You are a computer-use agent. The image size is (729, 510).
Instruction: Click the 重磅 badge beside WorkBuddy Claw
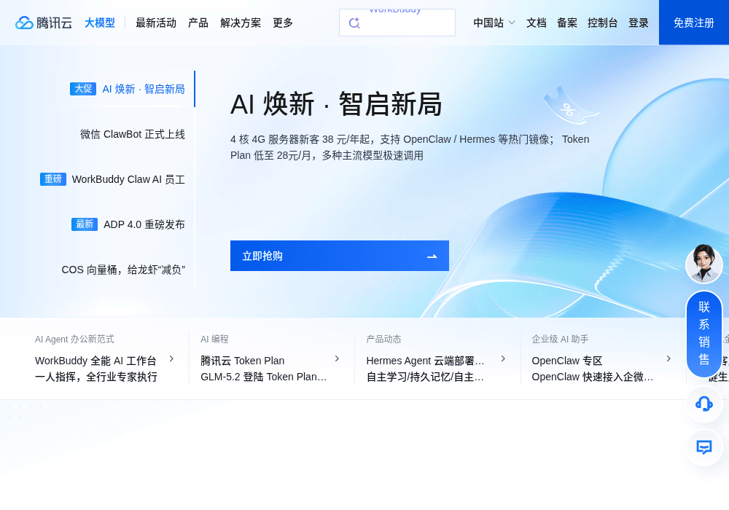point(53,178)
